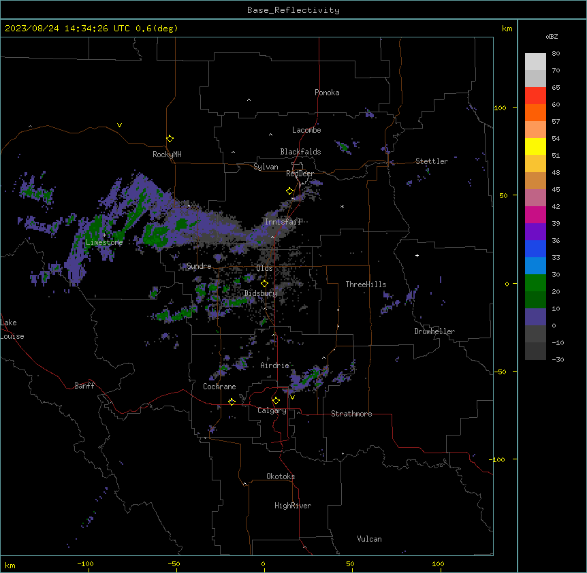Pick the bright yellow swatch in the legend

pyautogui.click(x=535, y=146)
